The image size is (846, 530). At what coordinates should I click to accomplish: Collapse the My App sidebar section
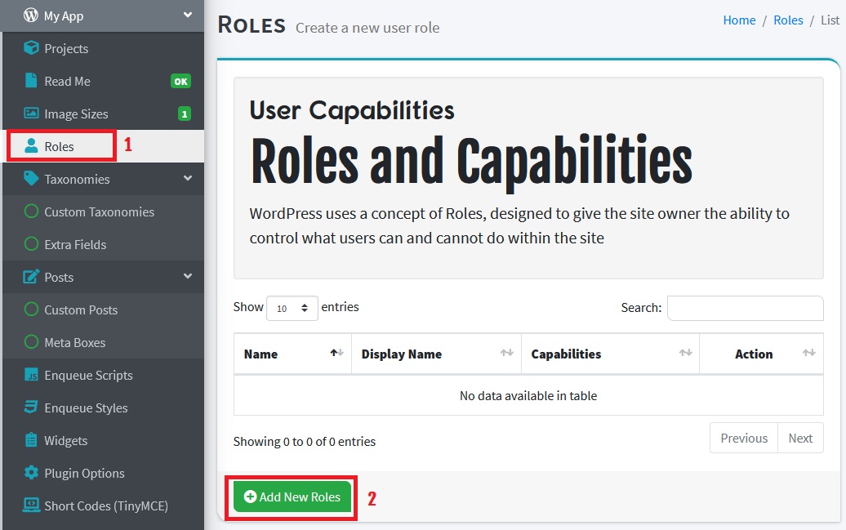click(188, 15)
